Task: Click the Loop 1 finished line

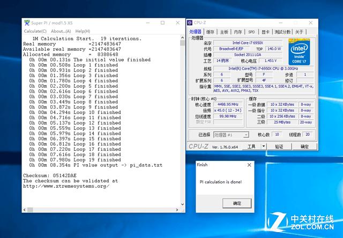Action: coord(73,65)
